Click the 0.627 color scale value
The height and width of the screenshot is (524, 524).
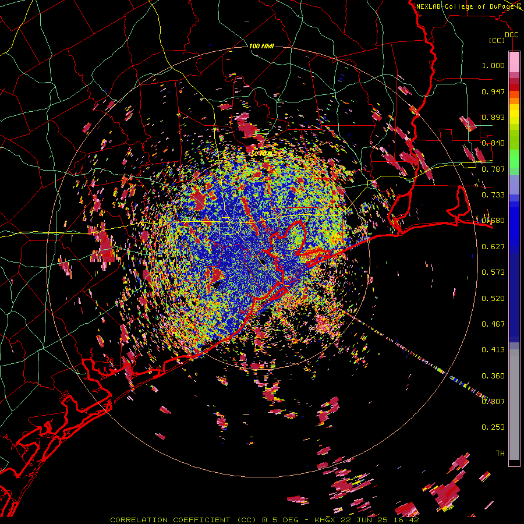(493, 247)
